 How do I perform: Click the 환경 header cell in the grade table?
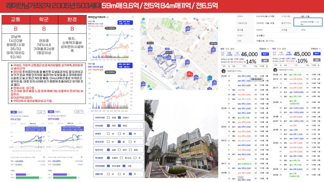click(x=72, y=20)
